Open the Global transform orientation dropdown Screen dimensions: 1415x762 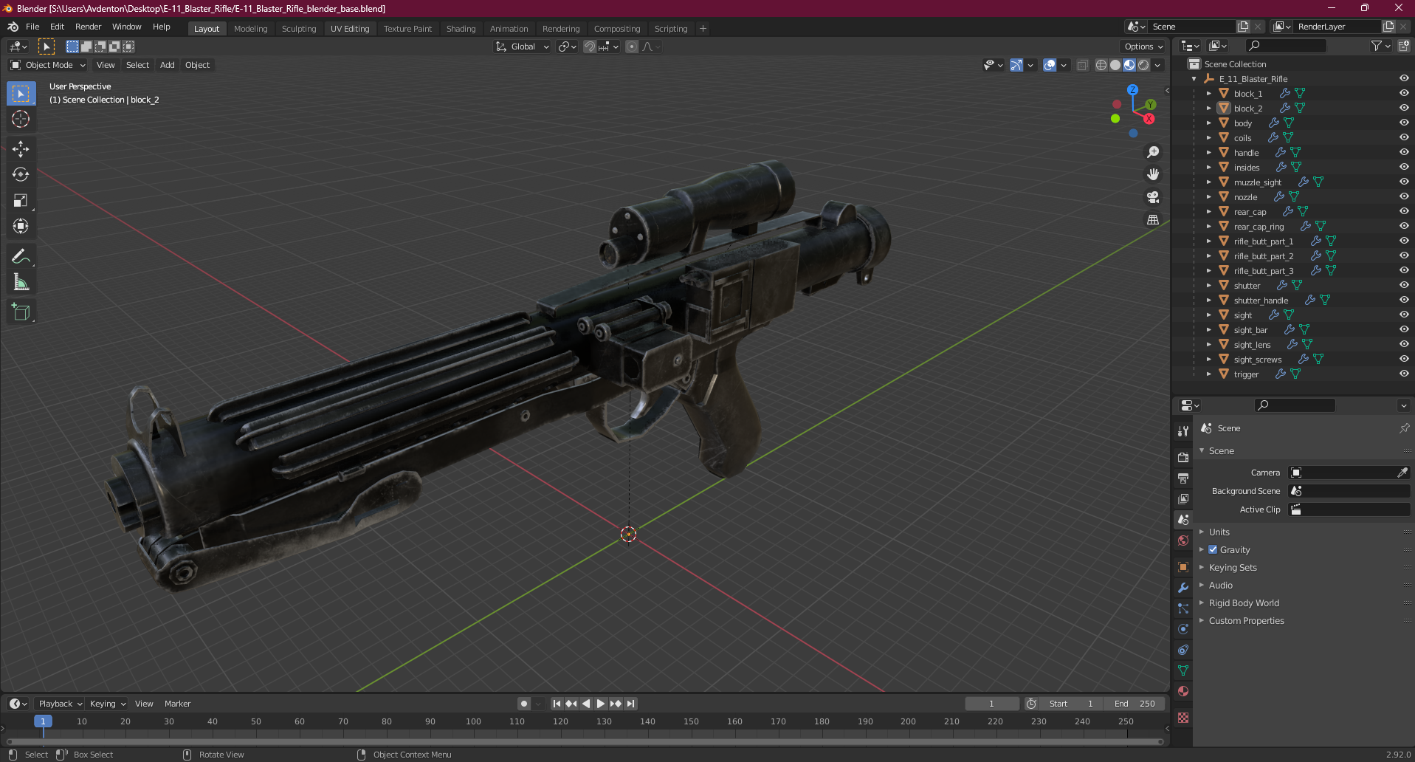523,47
